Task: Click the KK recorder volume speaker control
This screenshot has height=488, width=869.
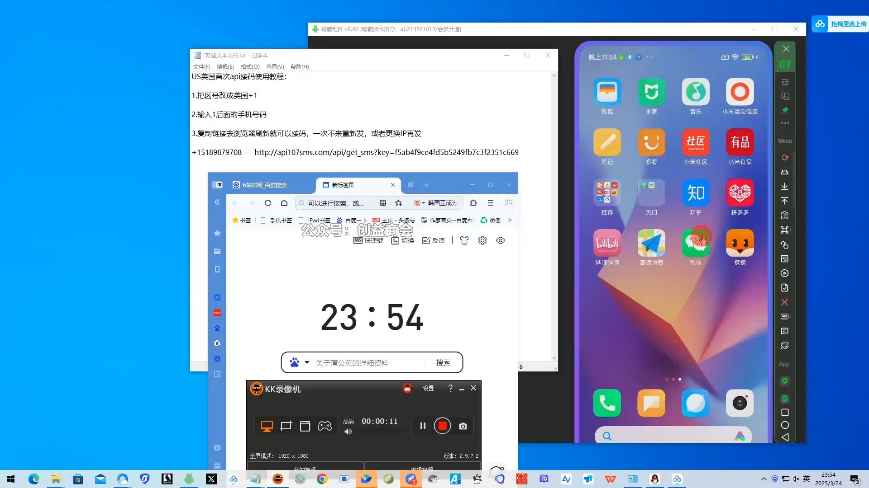Action: 348,432
